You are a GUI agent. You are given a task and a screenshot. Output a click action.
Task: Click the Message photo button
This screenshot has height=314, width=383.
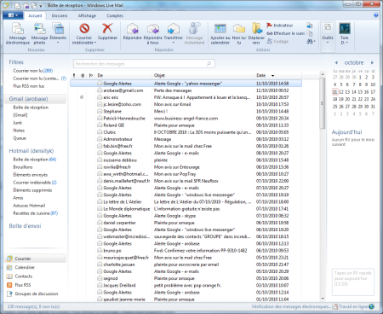pyautogui.click(x=39, y=33)
